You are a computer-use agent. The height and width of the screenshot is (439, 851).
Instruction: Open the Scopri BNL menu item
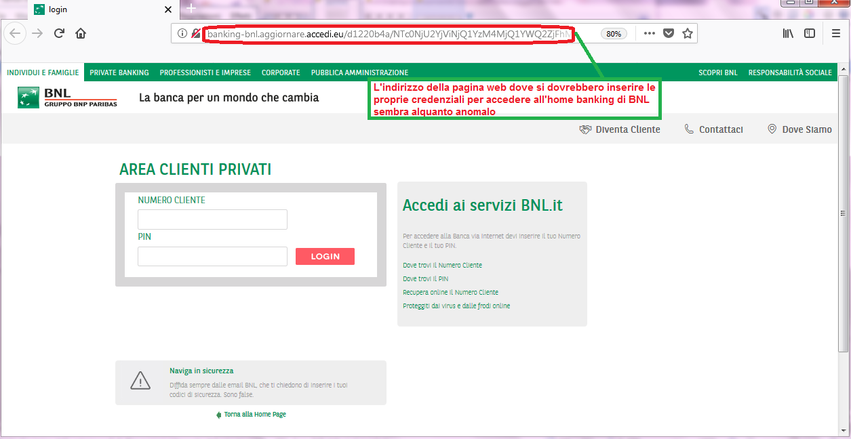coord(718,72)
